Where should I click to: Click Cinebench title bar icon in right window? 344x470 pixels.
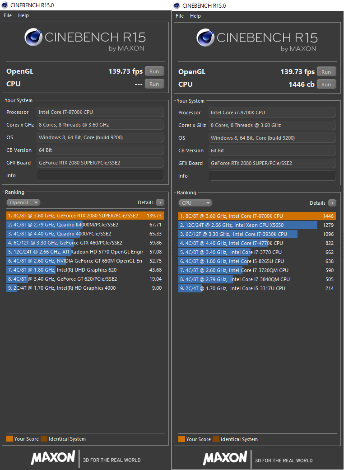point(177,5)
